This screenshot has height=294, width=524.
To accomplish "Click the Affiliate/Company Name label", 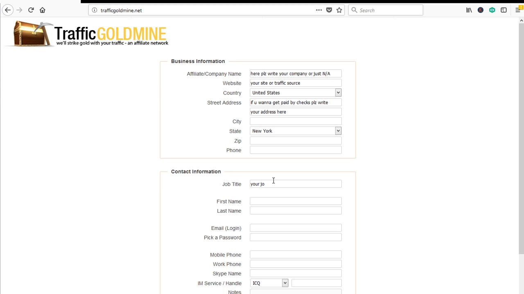I will point(214,74).
